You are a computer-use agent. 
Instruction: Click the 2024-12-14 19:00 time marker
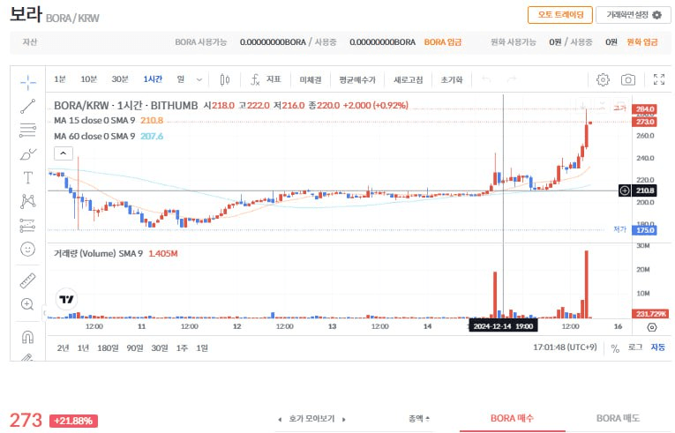pos(503,326)
